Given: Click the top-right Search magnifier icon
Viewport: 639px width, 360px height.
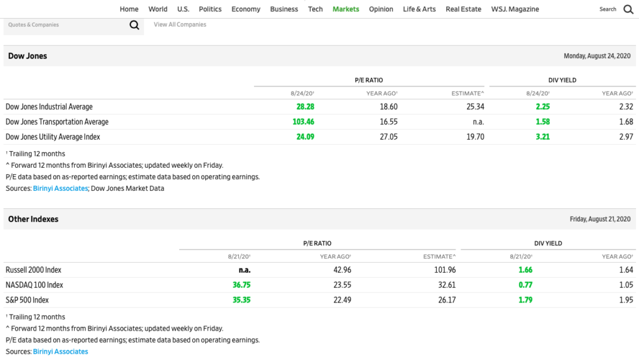Looking at the screenshot, I should [x=628, y=9].
